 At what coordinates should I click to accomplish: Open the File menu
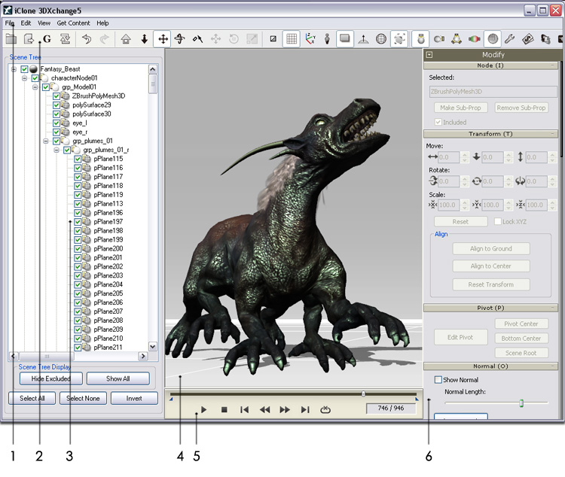9,23
